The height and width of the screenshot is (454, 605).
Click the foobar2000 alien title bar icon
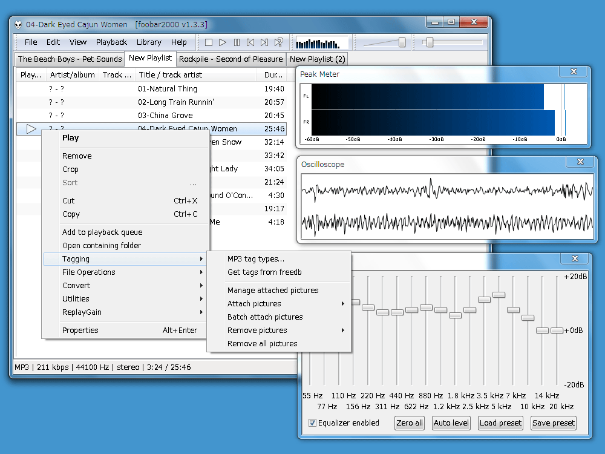pos(18,25)
